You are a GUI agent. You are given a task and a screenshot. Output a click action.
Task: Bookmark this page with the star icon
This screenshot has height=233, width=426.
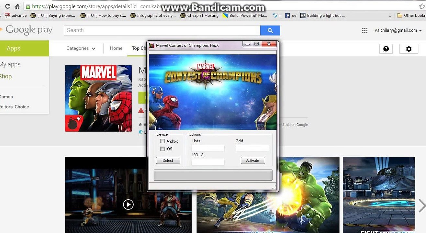pos(422,6)
